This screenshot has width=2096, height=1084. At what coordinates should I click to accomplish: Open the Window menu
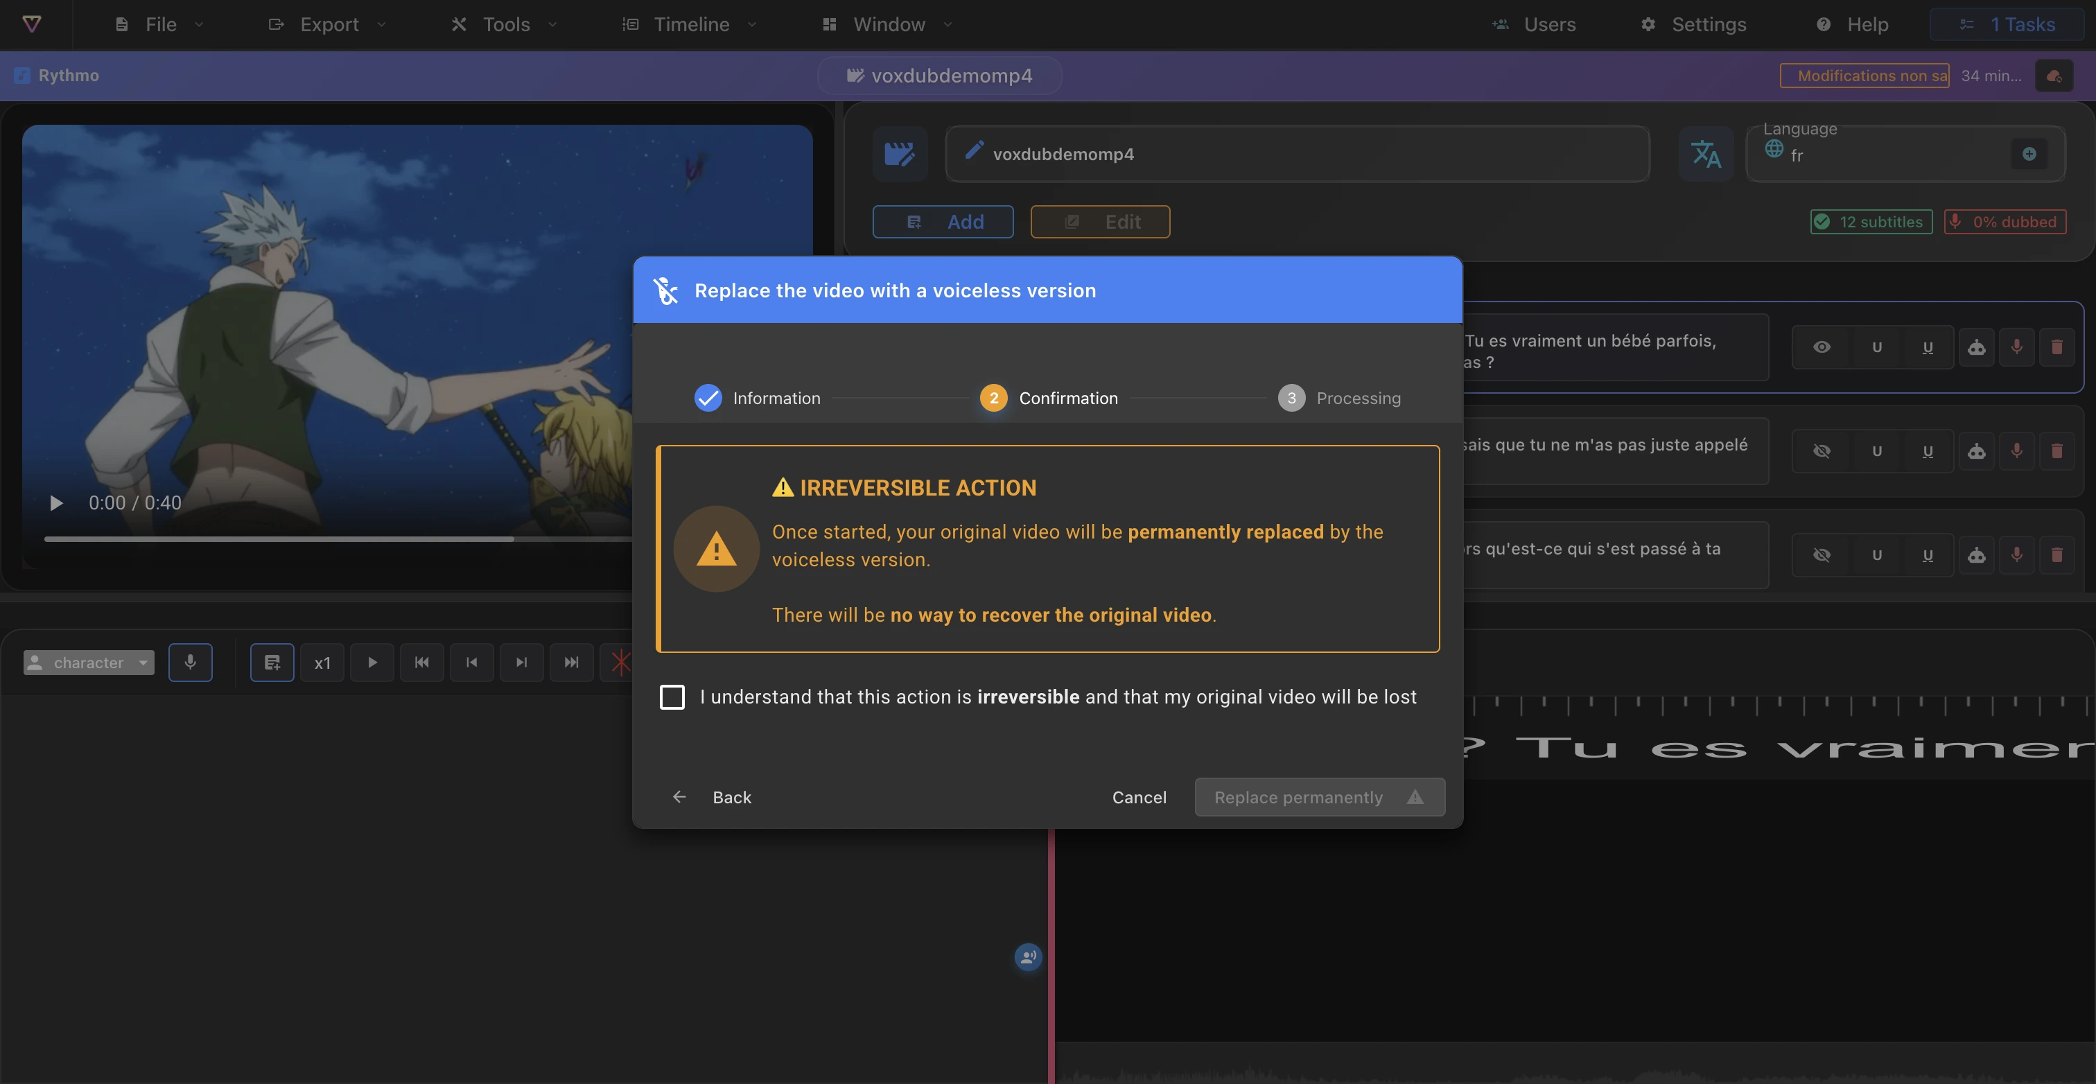(887, 24)
